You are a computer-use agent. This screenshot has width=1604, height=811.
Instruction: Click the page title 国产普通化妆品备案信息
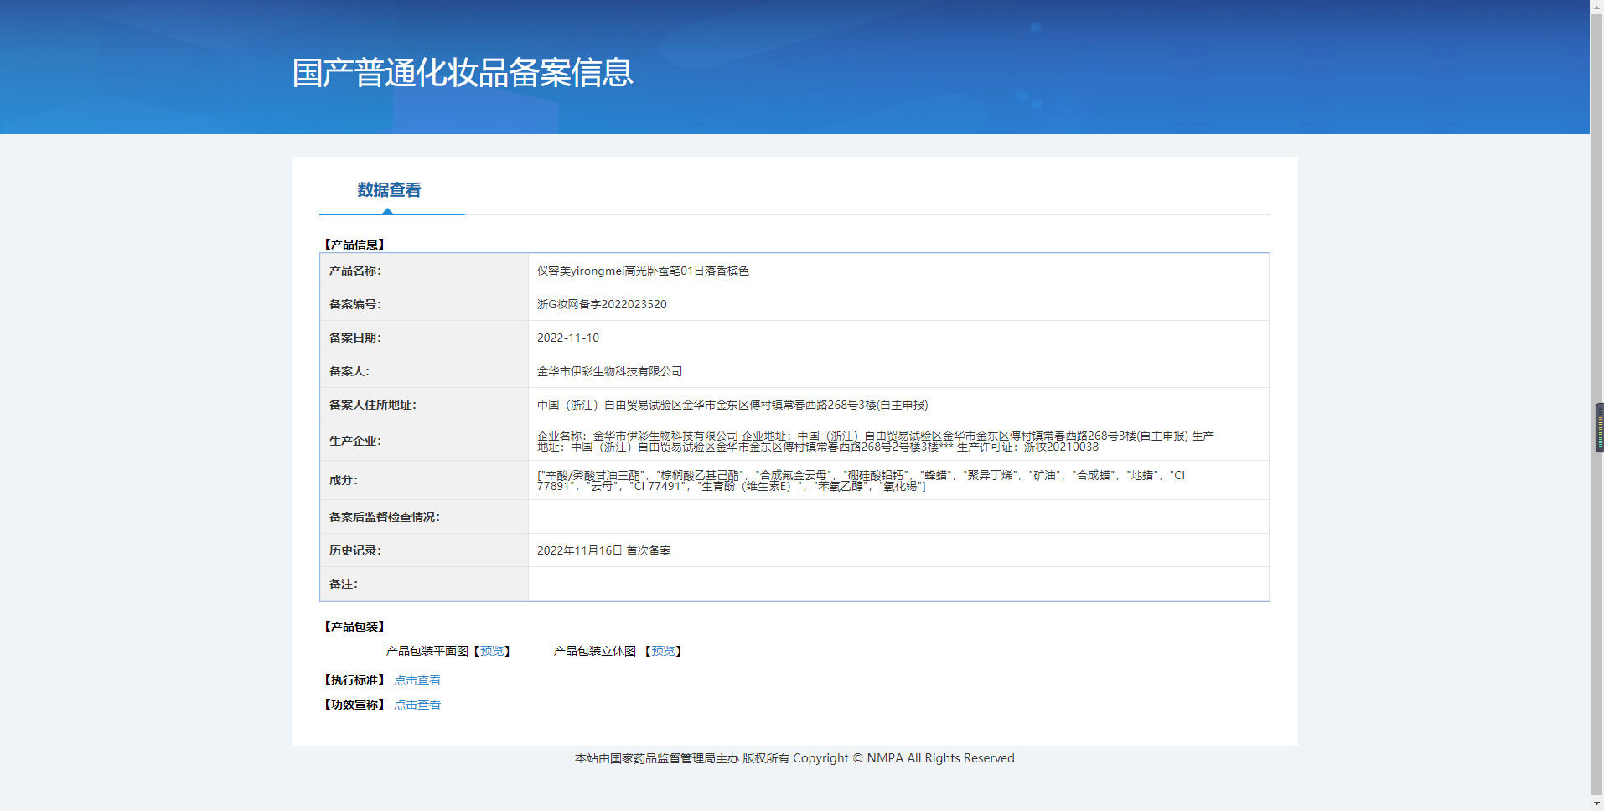click(463, 73)
